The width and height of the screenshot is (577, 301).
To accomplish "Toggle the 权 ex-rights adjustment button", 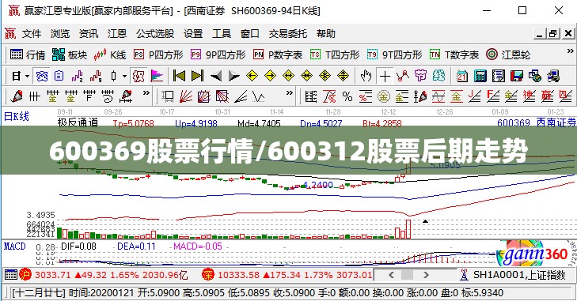I will [x=139, y=77].
